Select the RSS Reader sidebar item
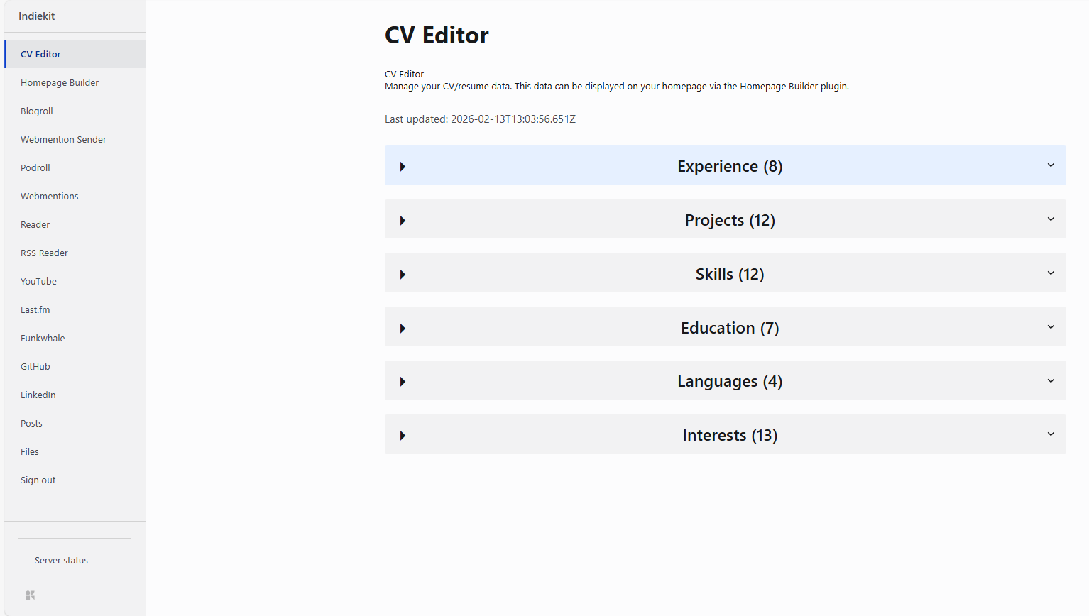1089x616 pixels. click(x=44, y=253)
